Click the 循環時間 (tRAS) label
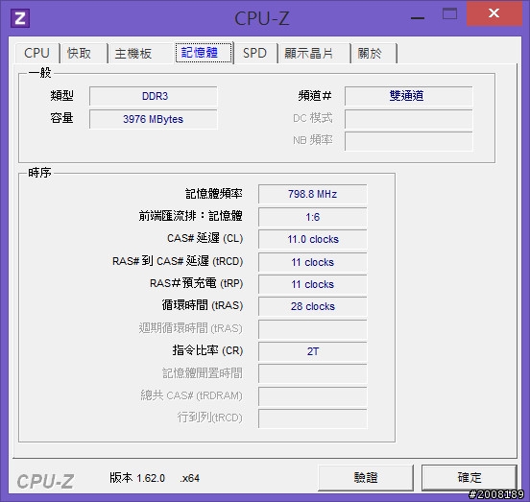The width and height of the screenshot is (530, 502). tap(203, 305)
